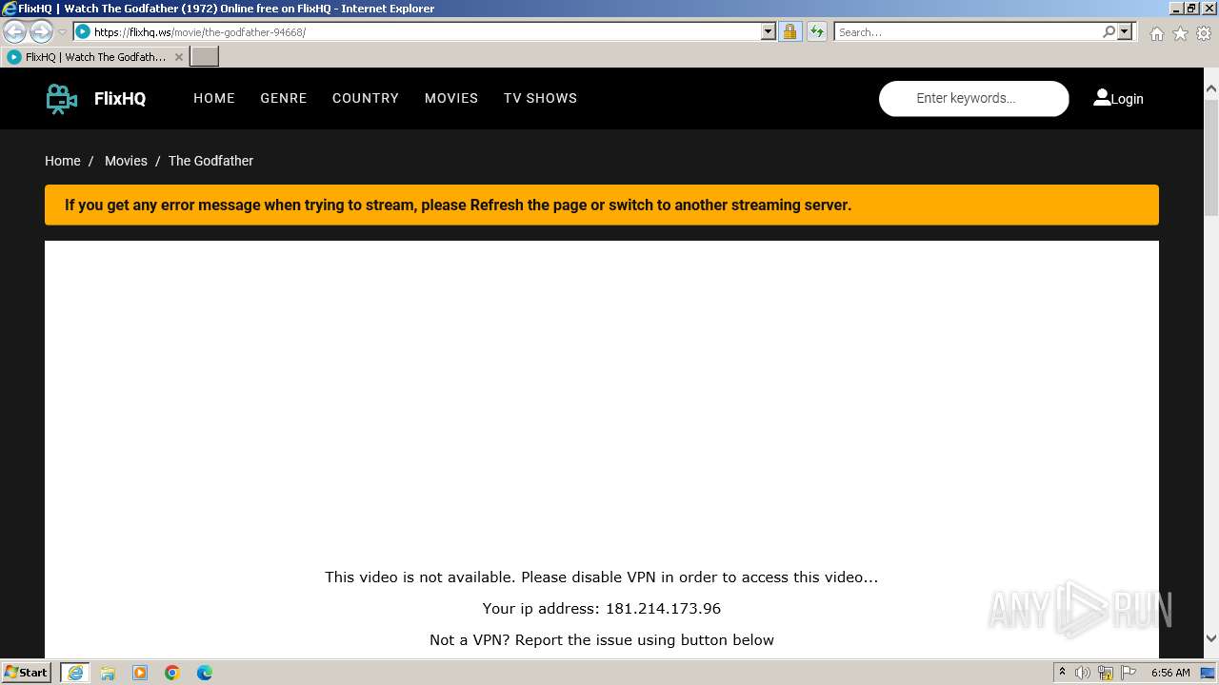Launch Edge from the taskbar
This screenshot has width=1219, height=685.
click(205, 673)
